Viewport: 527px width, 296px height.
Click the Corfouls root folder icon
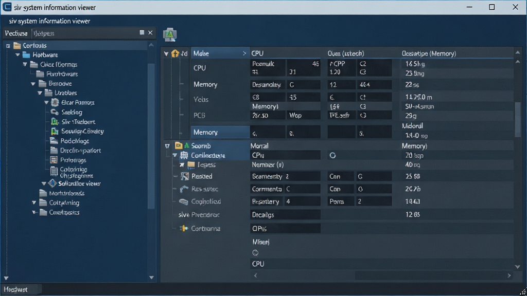[x=17, y=45]
